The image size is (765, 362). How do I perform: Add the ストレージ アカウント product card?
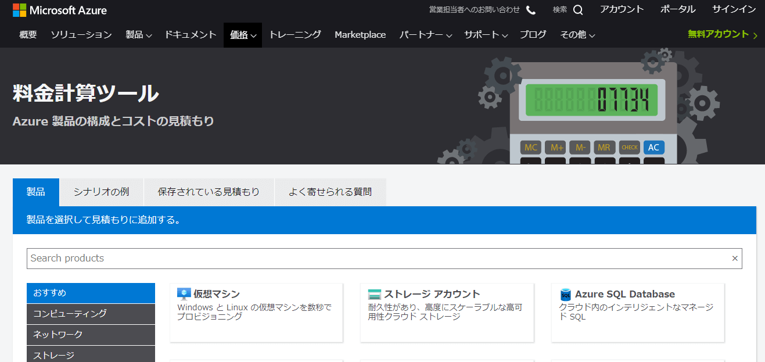click(x=447, y=313)
